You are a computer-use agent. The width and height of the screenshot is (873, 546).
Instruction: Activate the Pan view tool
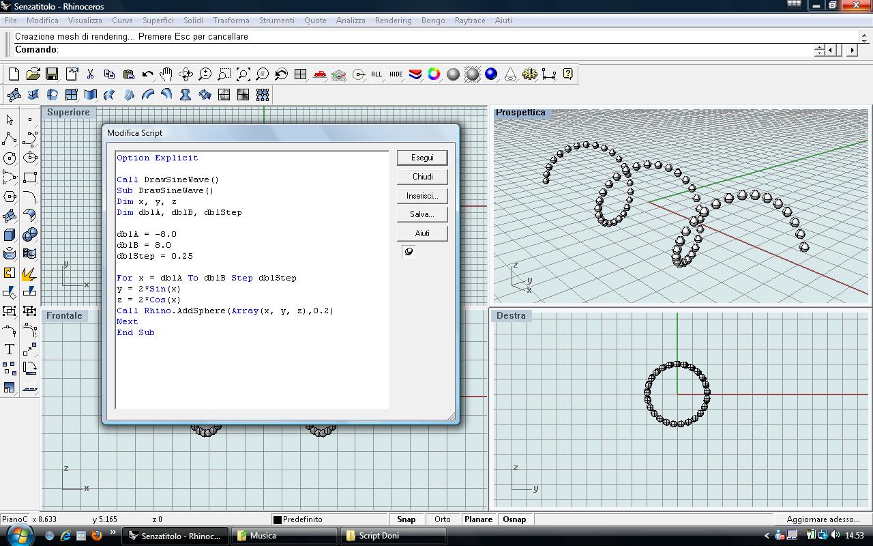click(x=166, y=74)
